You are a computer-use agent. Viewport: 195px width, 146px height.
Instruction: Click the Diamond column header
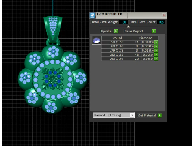tap(145, 38)
